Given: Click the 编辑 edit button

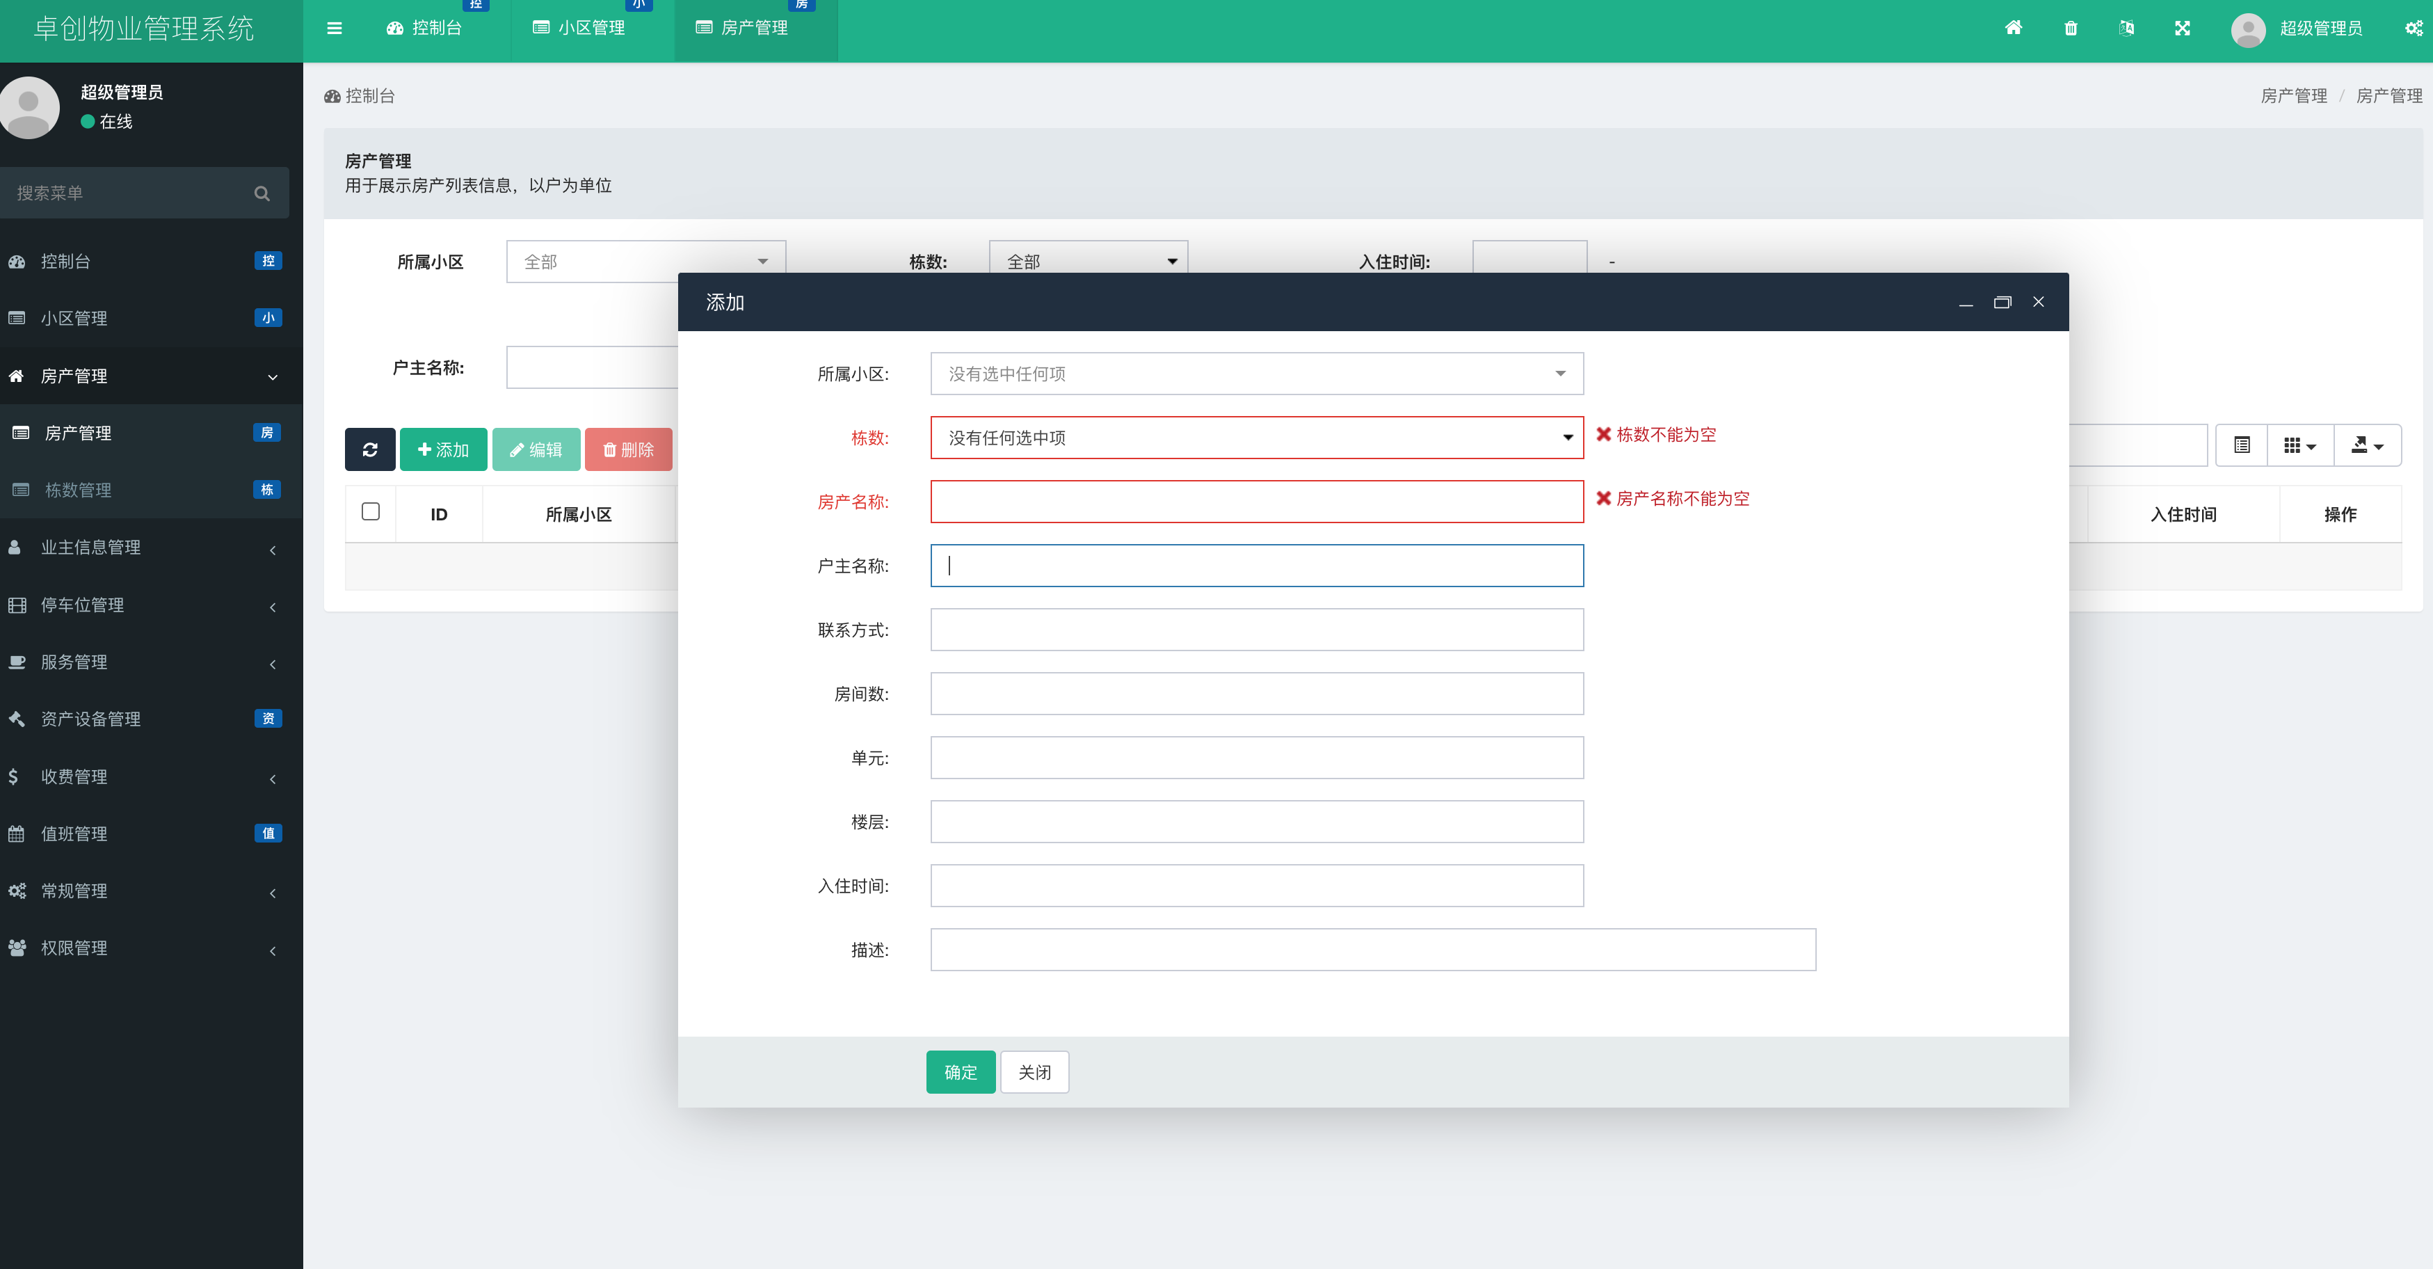Looking at the screenshot, I should click(x=536, y=449).
